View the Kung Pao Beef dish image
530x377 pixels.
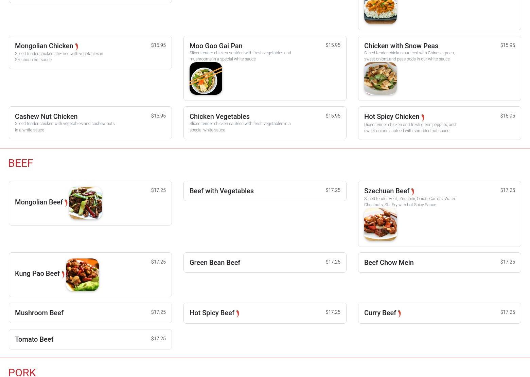[83, 275]
